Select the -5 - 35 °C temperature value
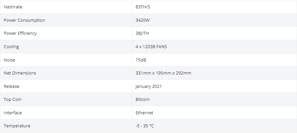297x133 pixels. 145,126
